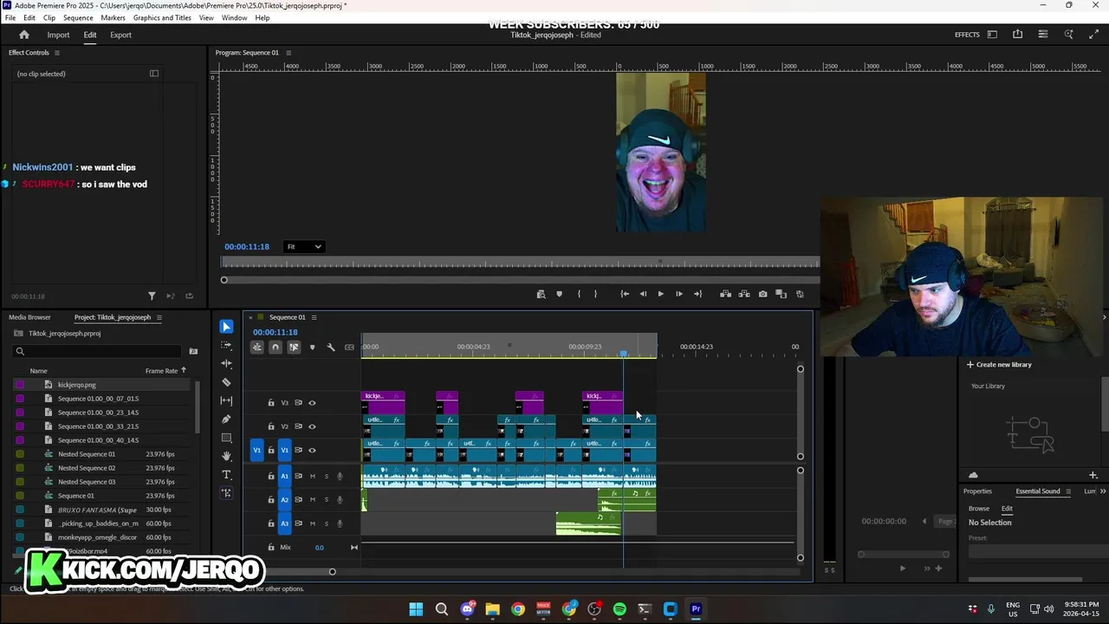Viewport: 1109px width, 624px height.
Task: Solo audio track A2
Action: click(327, 500)
